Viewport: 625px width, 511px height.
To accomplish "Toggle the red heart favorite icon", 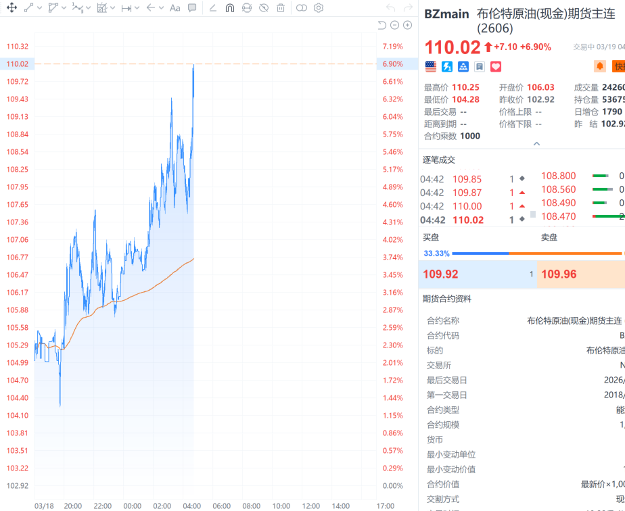I will pos(495,66).
